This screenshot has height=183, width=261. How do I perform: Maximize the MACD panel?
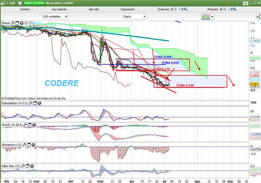30,125
